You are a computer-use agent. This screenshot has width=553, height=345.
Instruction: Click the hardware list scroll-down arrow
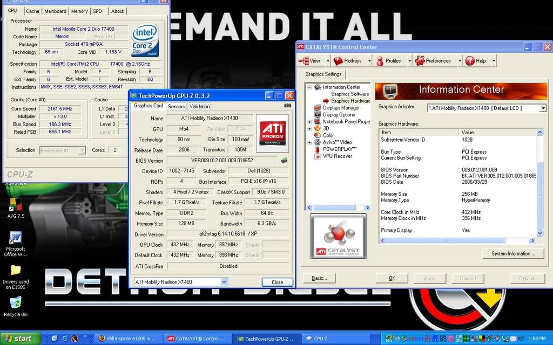click(x=539, y=233)
